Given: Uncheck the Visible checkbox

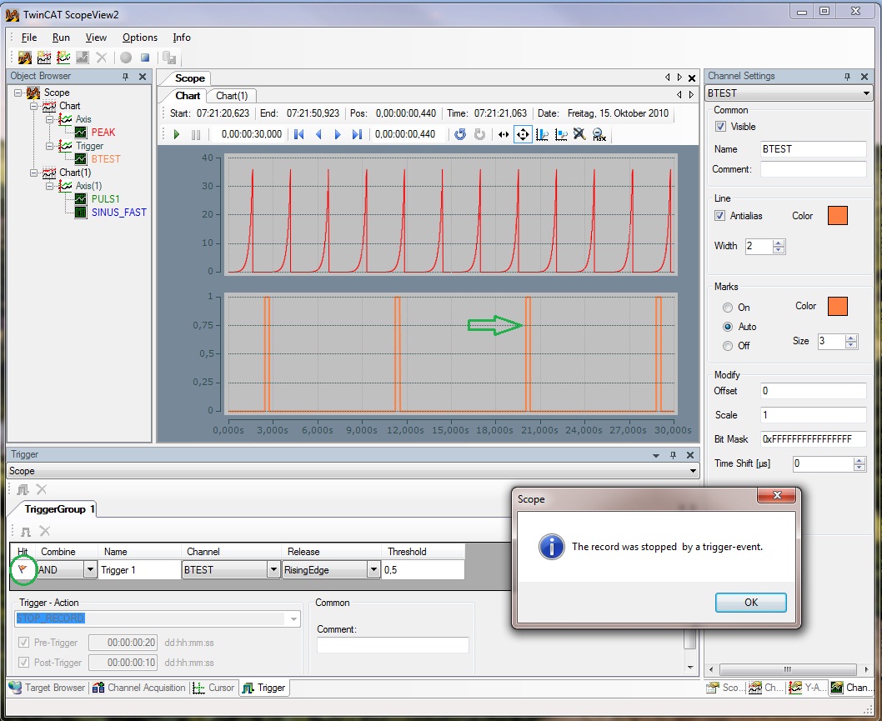Looking at the screenshot, I should click(x=721, y=127).
